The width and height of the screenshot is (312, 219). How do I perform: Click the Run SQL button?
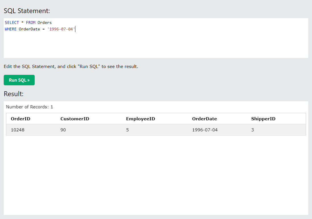(19, 80)
